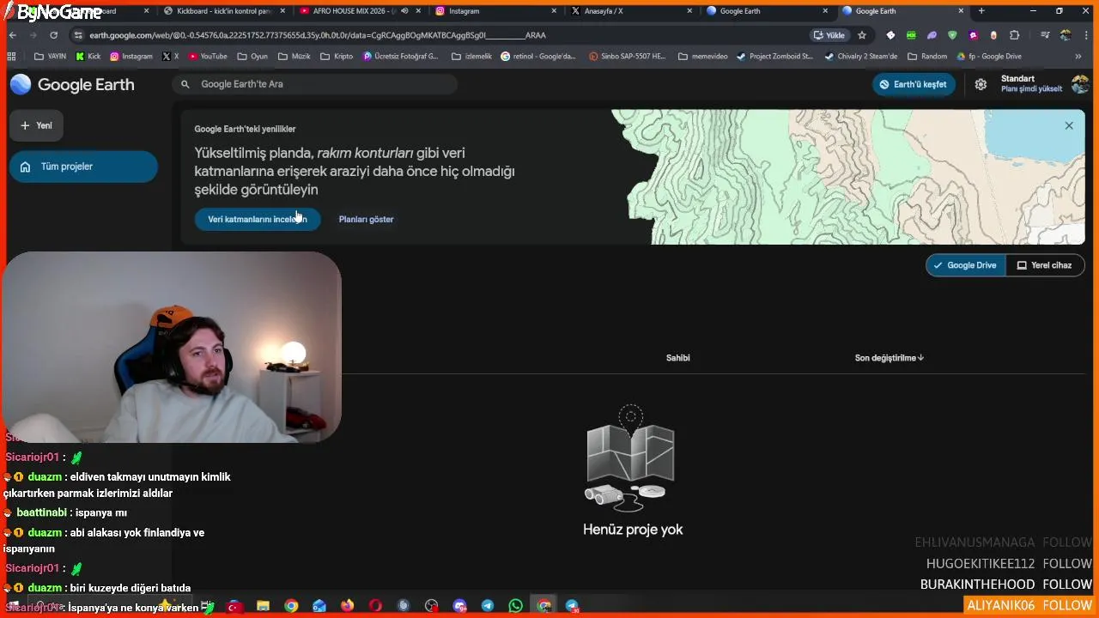The width and height of the screenshot is (1099, 618).
Task: Open the Kick bookmark
Action: click(x=88, y=57)
